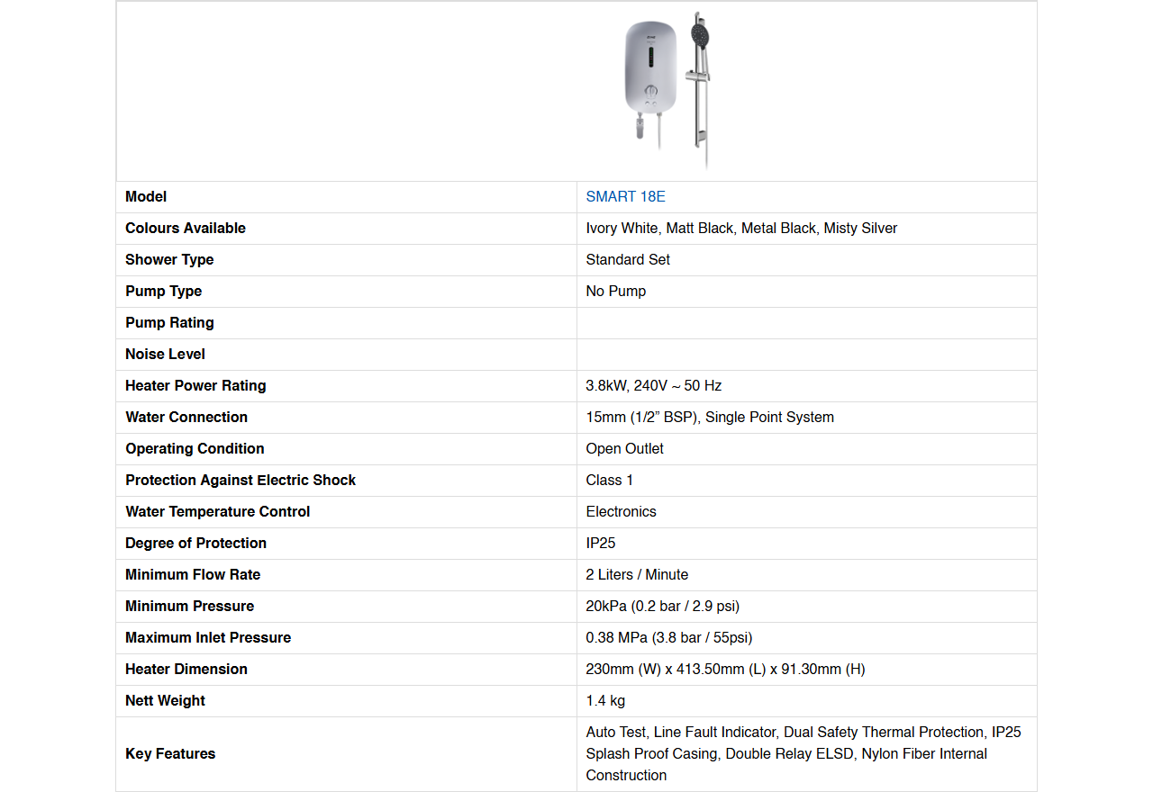
Task: Select the 'Minimum Flow Rate' label
Action: pyautogui.click(x=193, y=574)
